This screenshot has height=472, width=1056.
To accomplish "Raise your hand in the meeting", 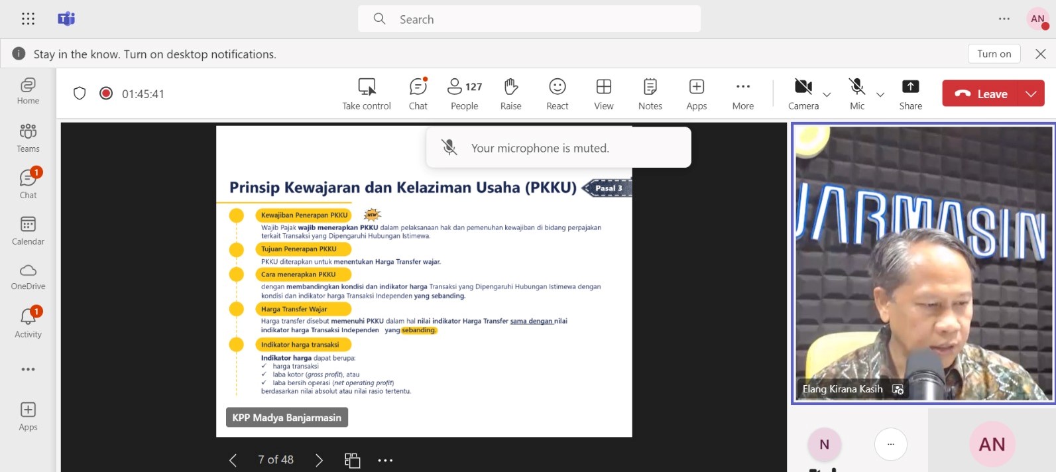I will 510,94.
